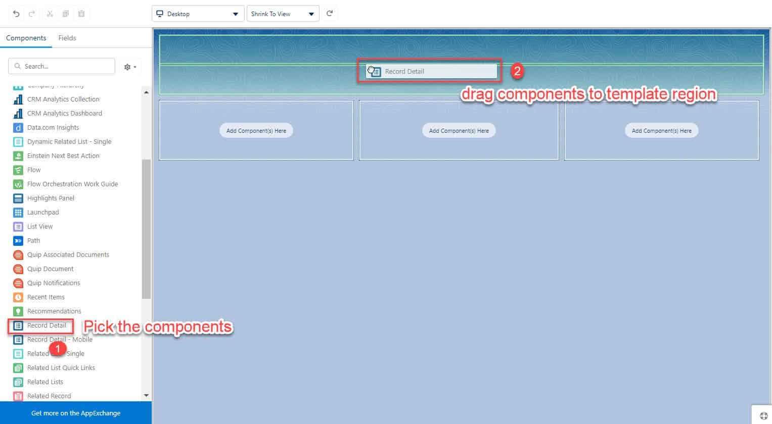Click the refresh canvas icon

[330, 14]
